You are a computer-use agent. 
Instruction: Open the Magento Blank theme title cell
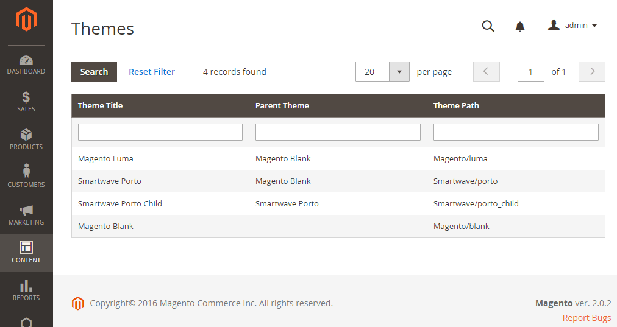(x=160, y=227)
